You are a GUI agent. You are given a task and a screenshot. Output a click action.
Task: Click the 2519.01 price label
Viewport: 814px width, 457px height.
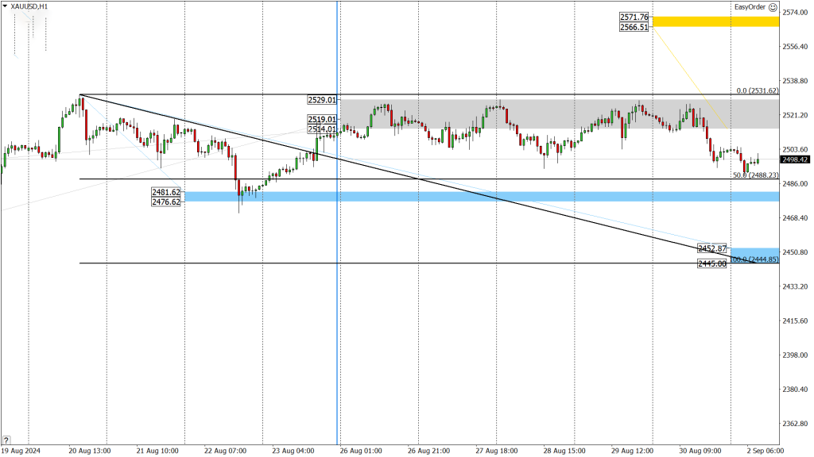point(322,120)
